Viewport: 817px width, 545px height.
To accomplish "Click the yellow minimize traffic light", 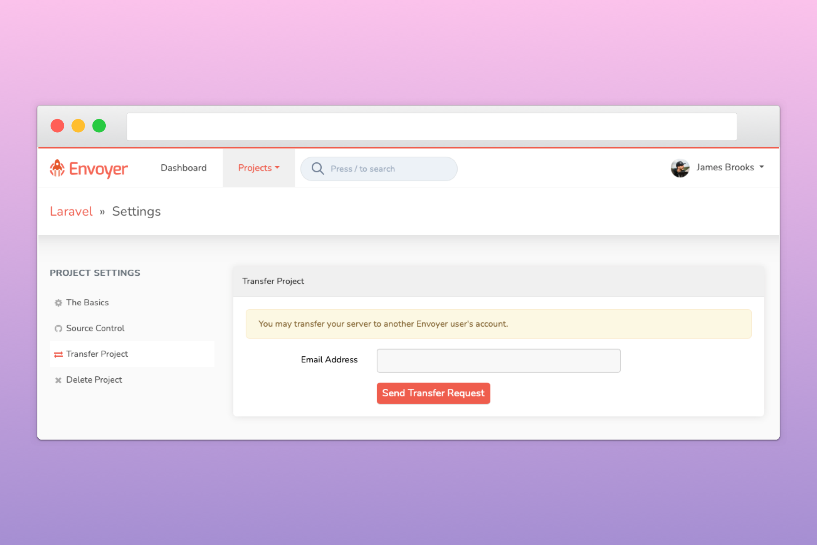I will [x=78, y=125].
